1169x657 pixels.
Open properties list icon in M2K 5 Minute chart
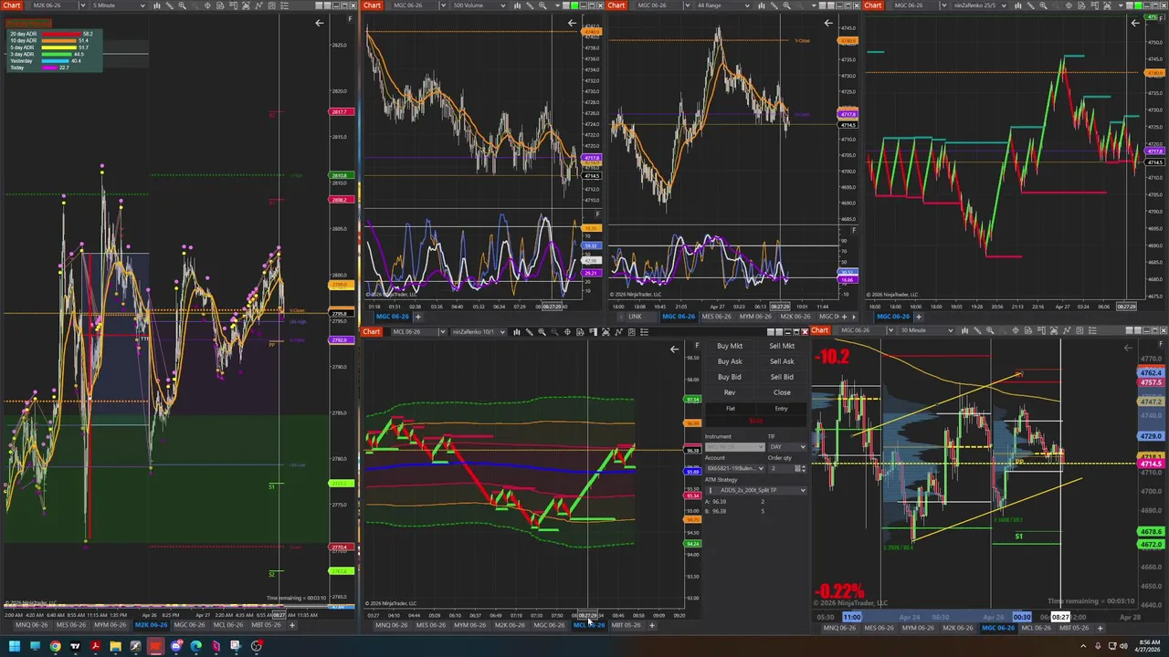point(284,5)
